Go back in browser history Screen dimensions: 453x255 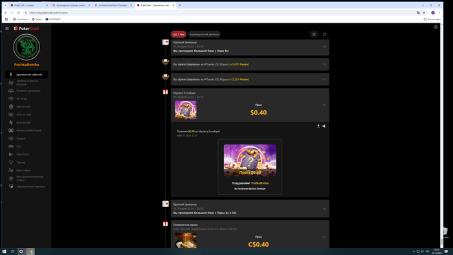(5, 13)
